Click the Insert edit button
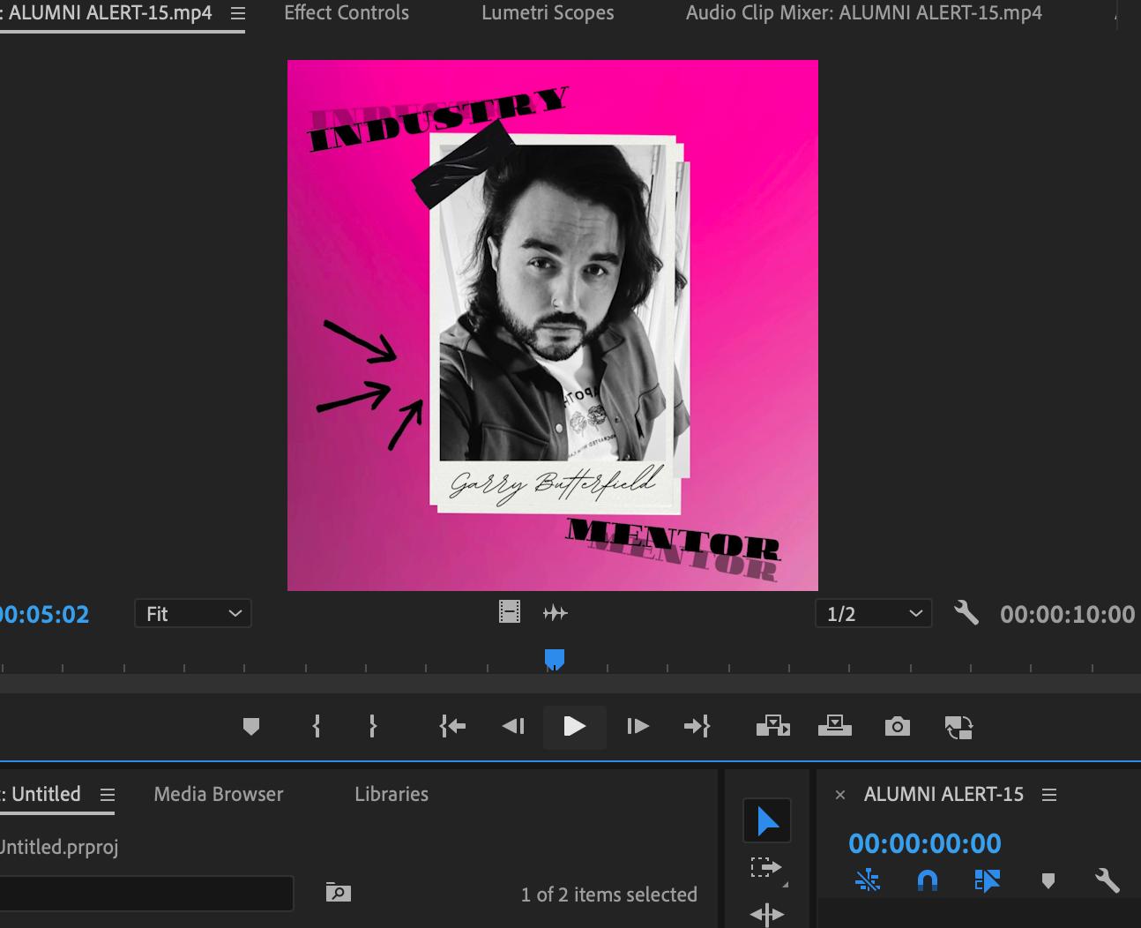The height and width of the screenshot is (928, 1141). pyautogui.click(x=773, y=727)
